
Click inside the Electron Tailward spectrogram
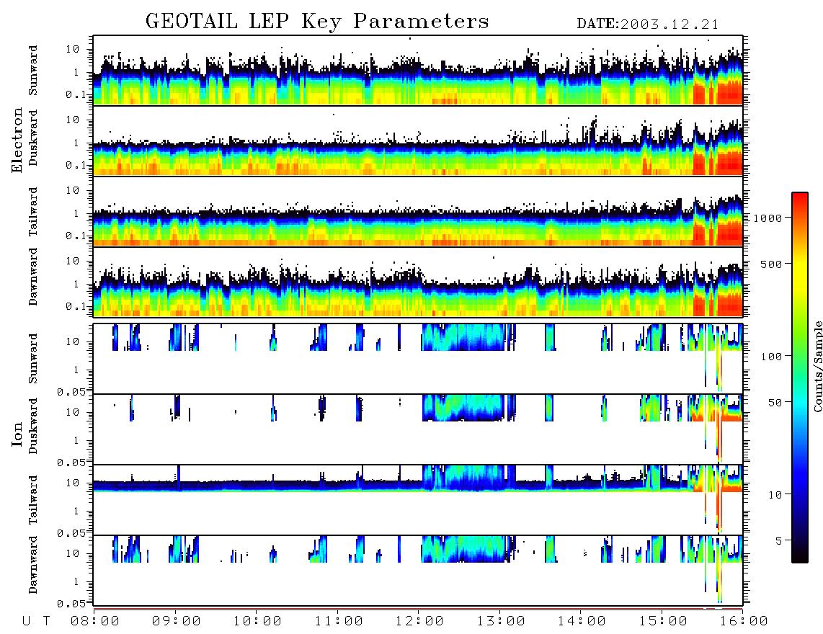(418, 212)
